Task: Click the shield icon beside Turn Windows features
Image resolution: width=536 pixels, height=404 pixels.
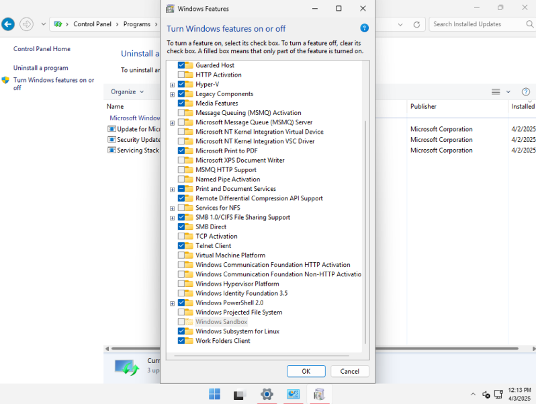Action: [5, 80]
